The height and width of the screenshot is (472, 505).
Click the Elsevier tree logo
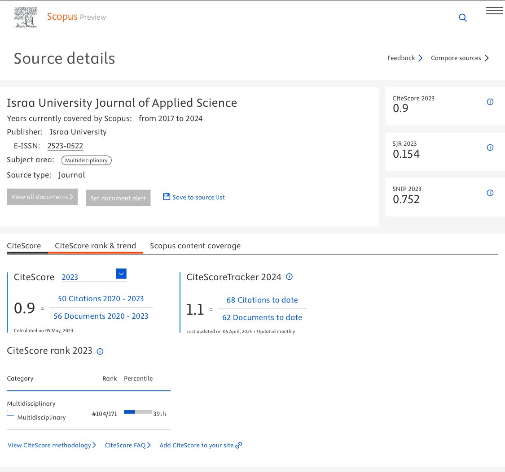[26, 17]
